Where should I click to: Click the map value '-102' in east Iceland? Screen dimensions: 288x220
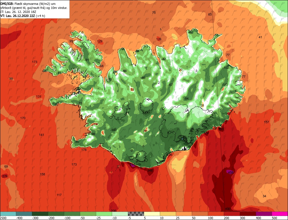226,68
